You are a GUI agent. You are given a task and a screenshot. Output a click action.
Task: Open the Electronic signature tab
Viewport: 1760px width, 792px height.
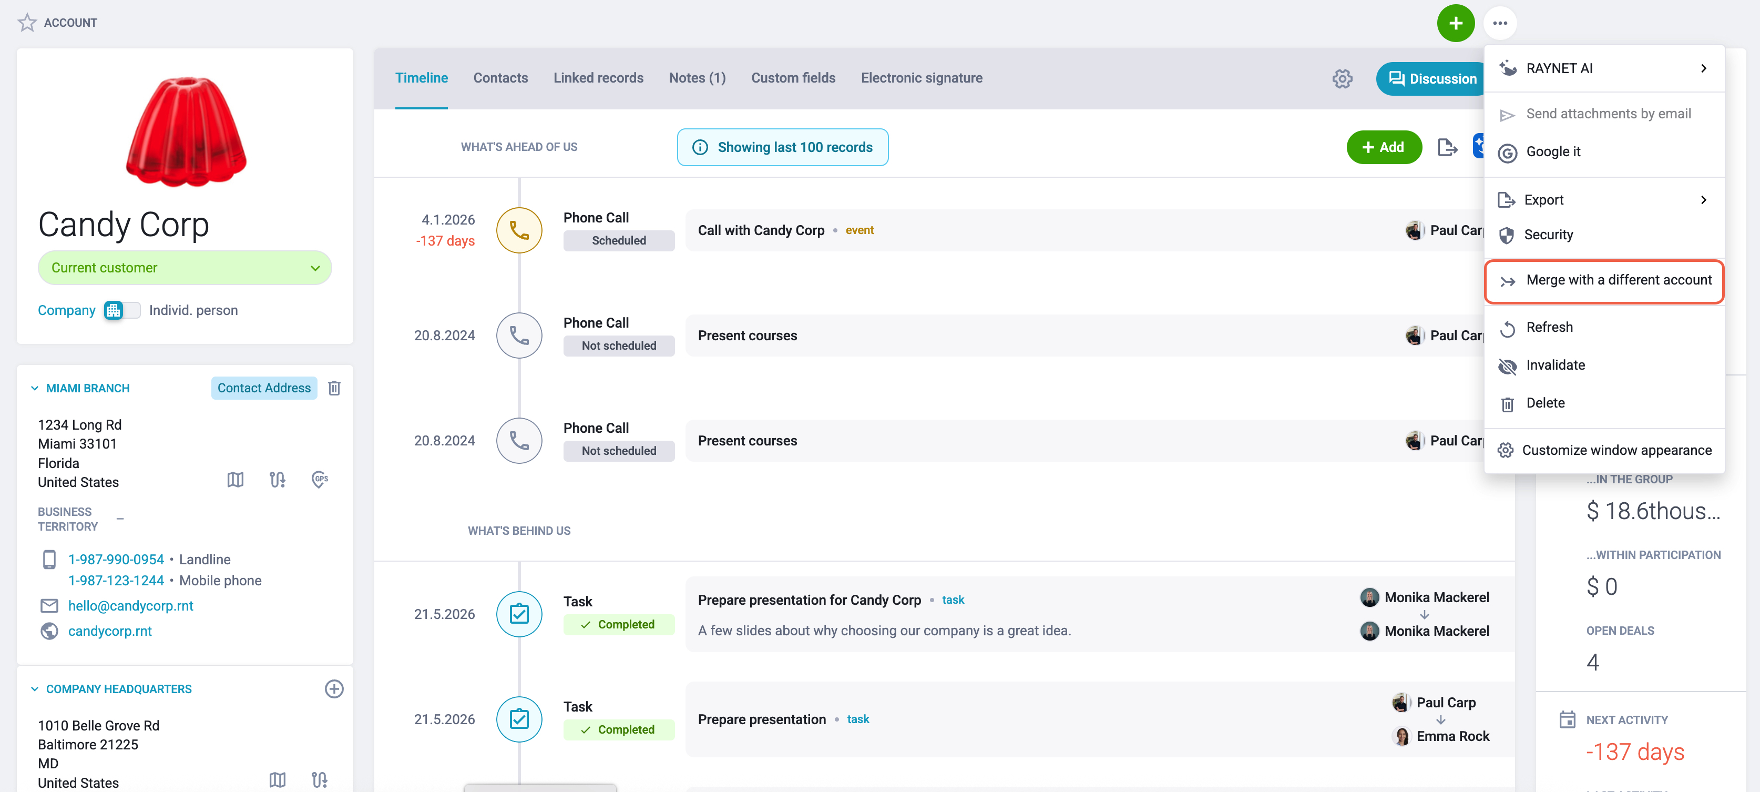[x=921, y=78]
